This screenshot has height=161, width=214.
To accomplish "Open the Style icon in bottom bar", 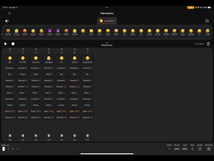I will 169,149.
